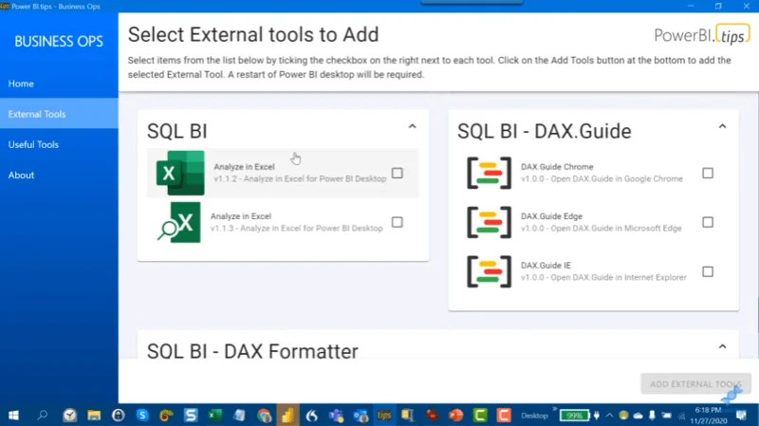Screen dimensions: 759x426
Task: Open File Explorer from the taskbar
Action: point(94,416)
